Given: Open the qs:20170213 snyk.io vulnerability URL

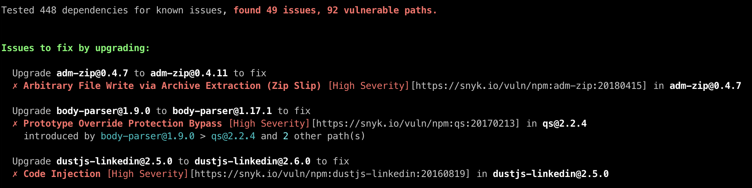Looking at the screenshot, I should tap(416, 124).
